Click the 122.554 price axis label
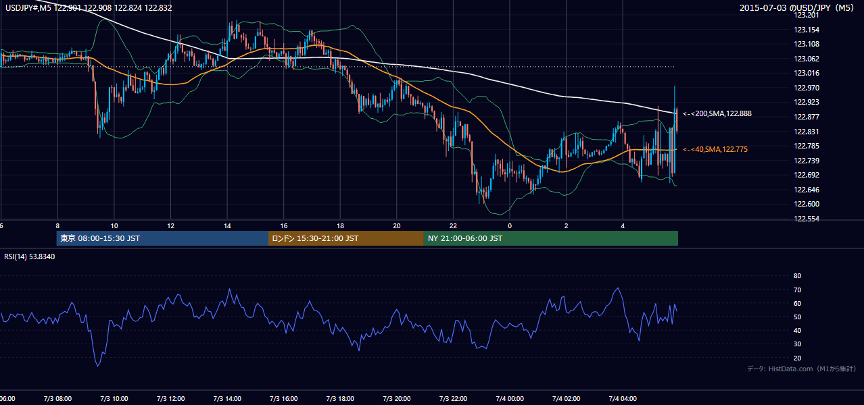Screen dimensions: 864x405 coord(806,219)
